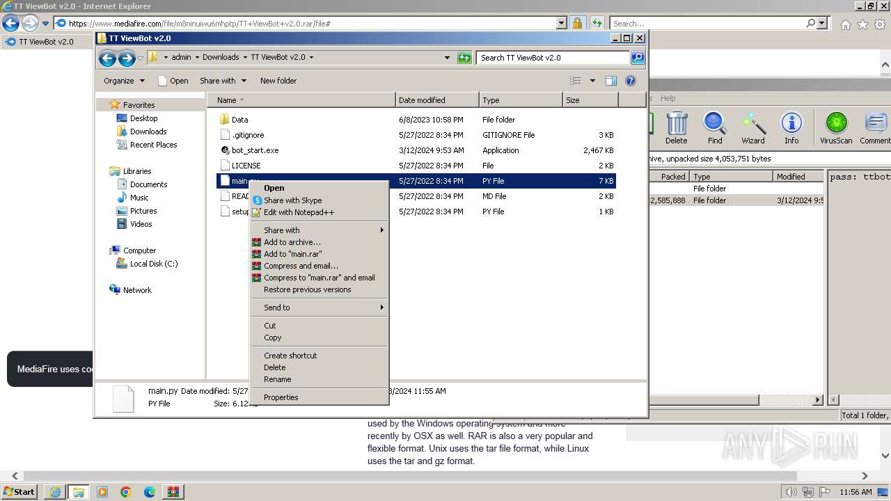891x501 pixels.
Task: Click Rename in the context menu
Action: click(277, 379)
